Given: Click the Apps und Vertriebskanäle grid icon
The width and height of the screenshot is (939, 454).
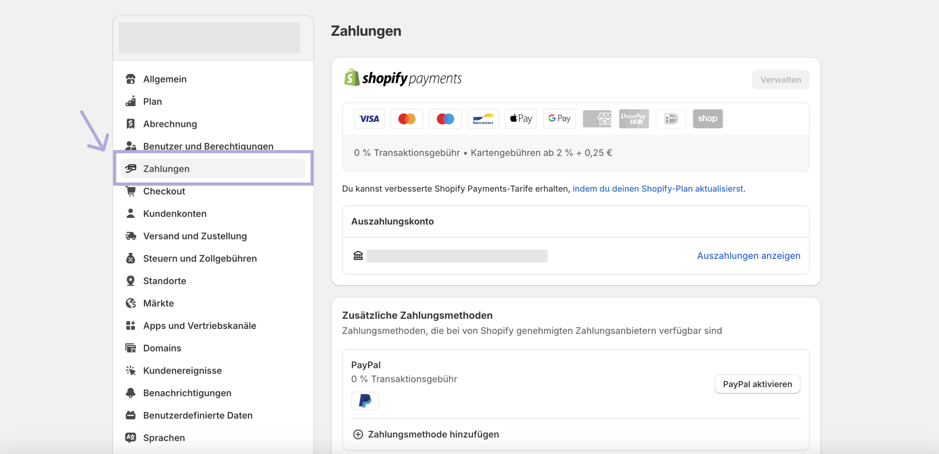Looking at the screenshot, I should [x=130, y=325].
